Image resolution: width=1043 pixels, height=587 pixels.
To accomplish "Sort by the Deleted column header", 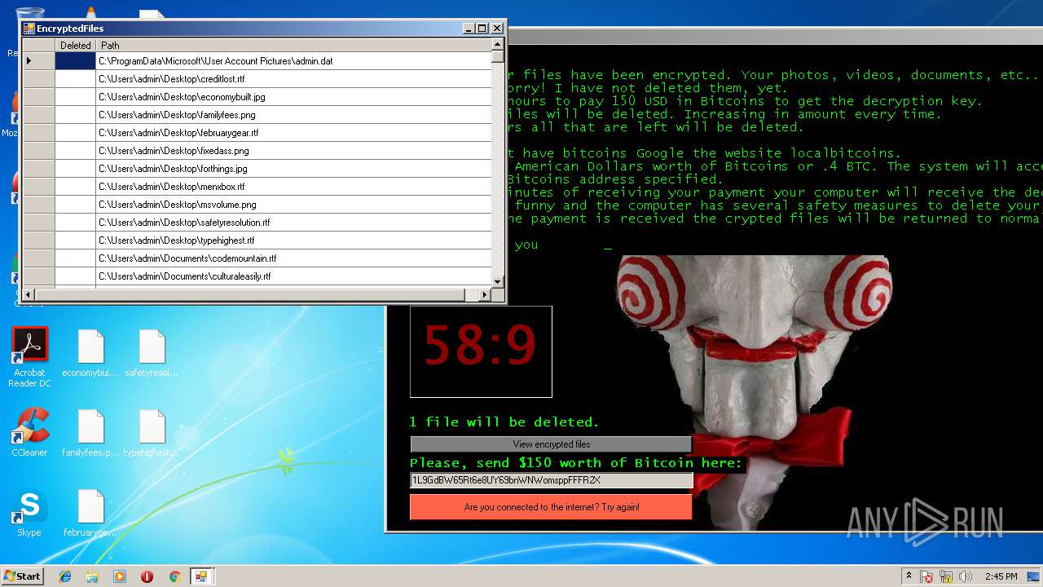I will [76, 46].
